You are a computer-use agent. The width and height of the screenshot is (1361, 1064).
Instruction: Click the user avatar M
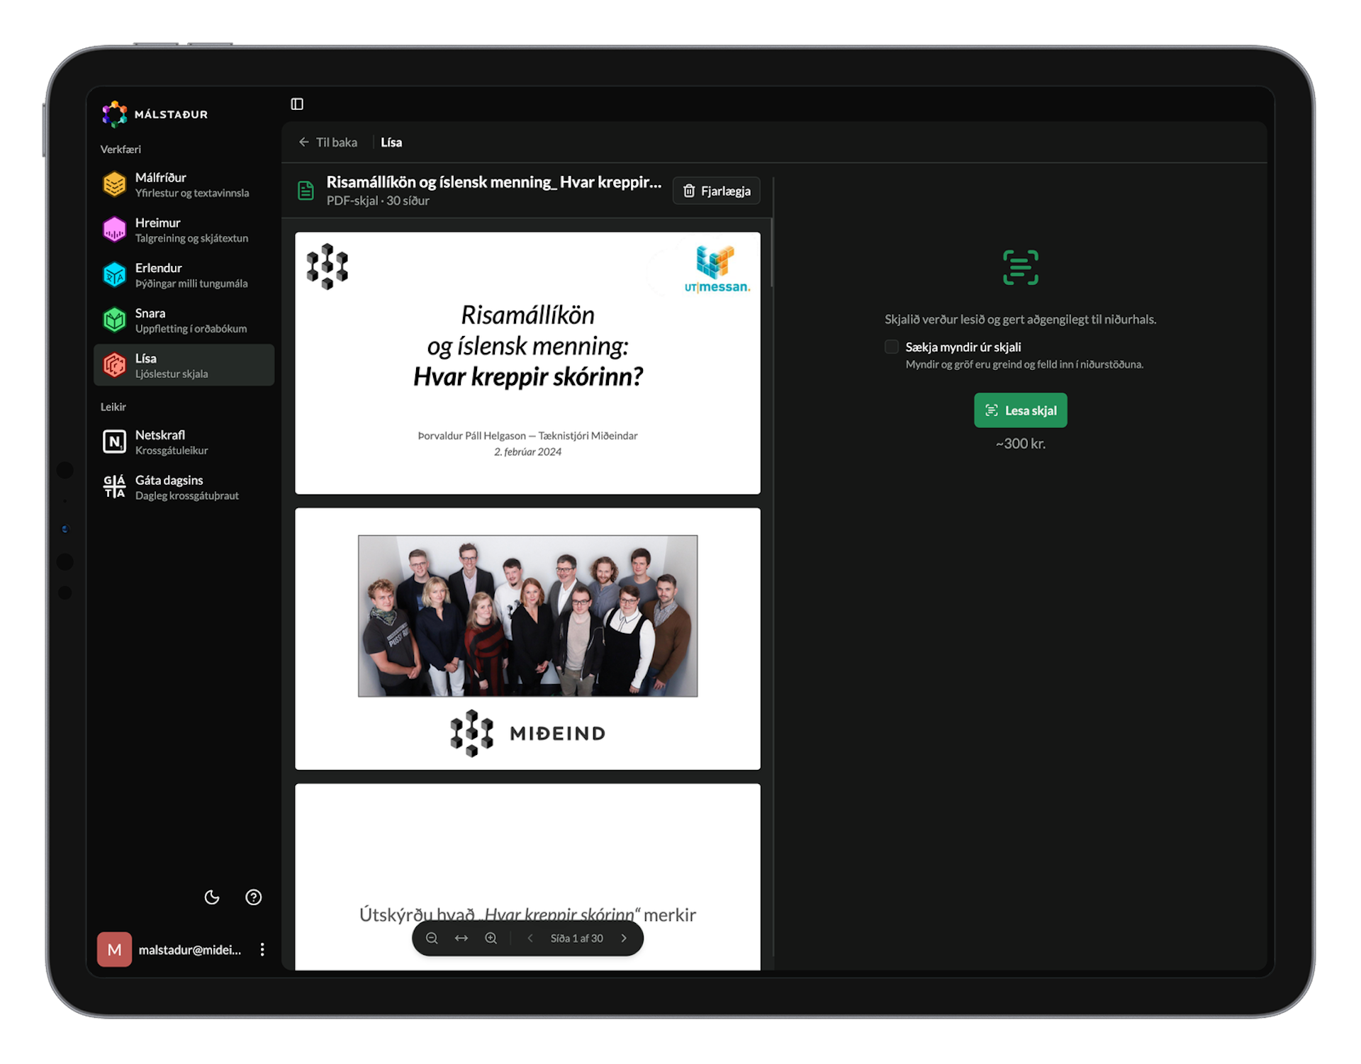114,950
